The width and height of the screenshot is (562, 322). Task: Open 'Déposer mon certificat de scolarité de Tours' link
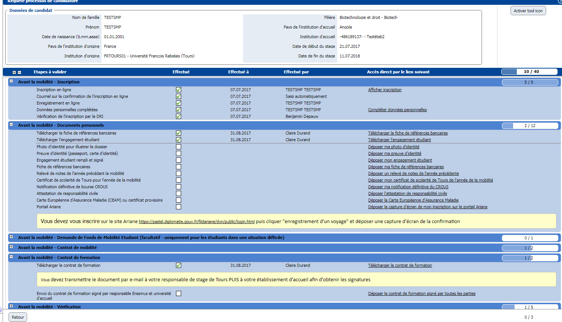click(430, 180)
